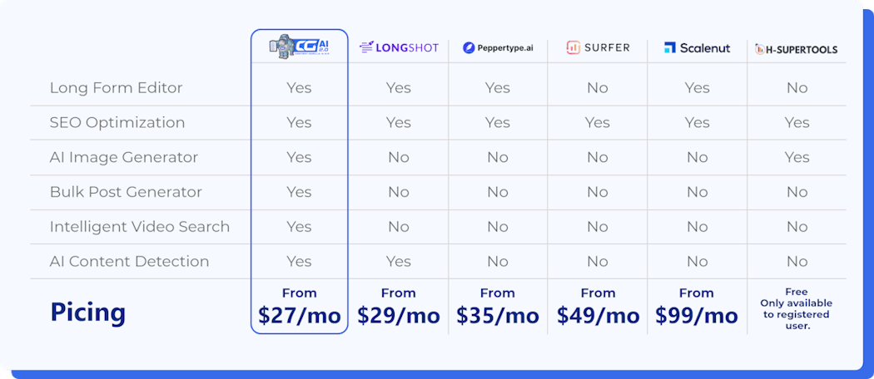The image size is (874, 379).
Task: Click the Surfer logo icon
Action: (573, 47)
